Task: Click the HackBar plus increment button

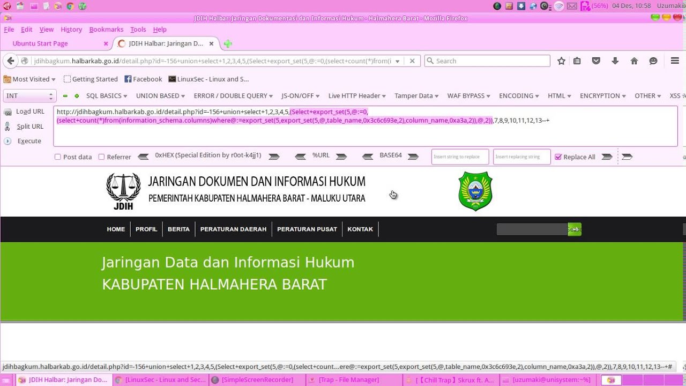Action: pyautogui.click(x=77, y=96)
